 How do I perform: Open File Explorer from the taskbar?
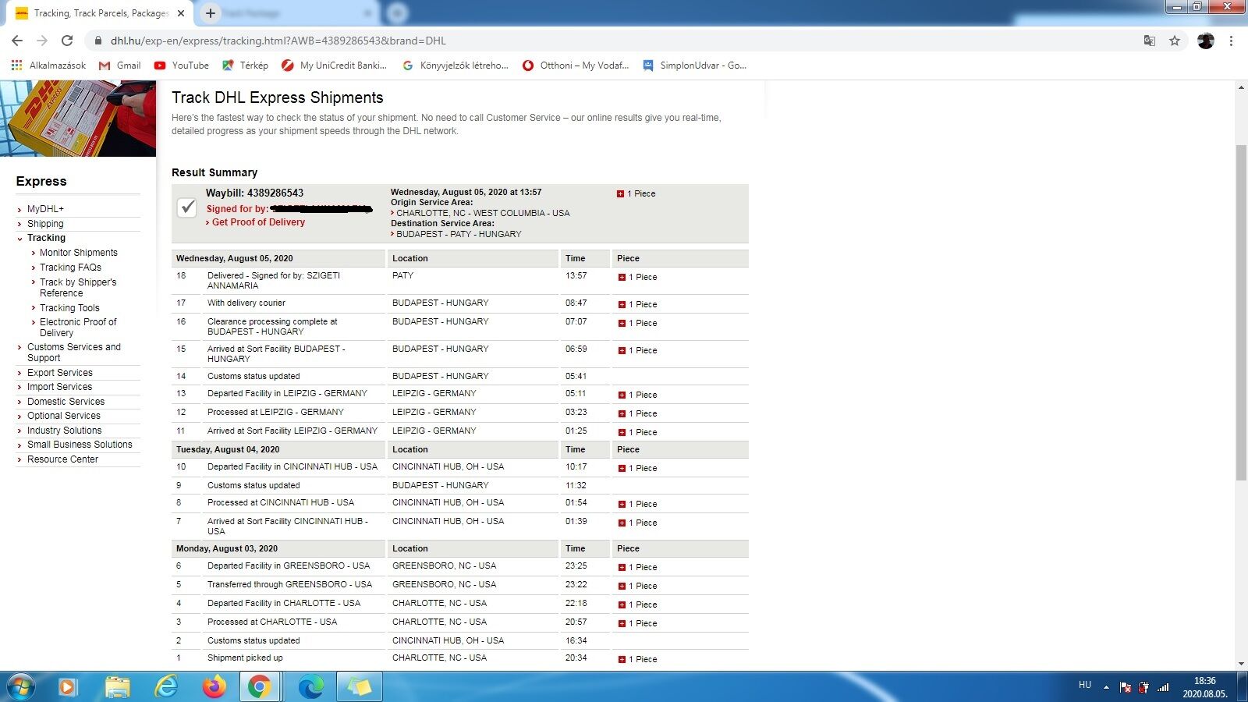[118, 686]
